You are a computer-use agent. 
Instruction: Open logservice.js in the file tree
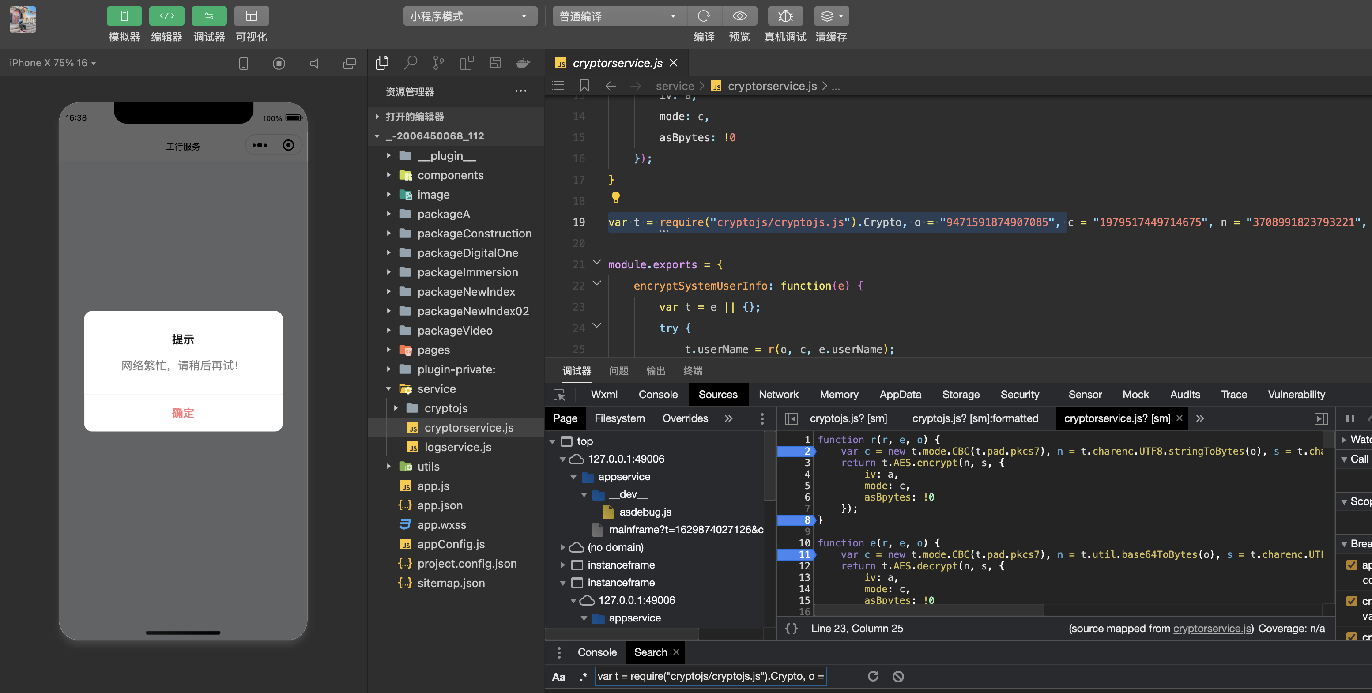tap(457, 447)
